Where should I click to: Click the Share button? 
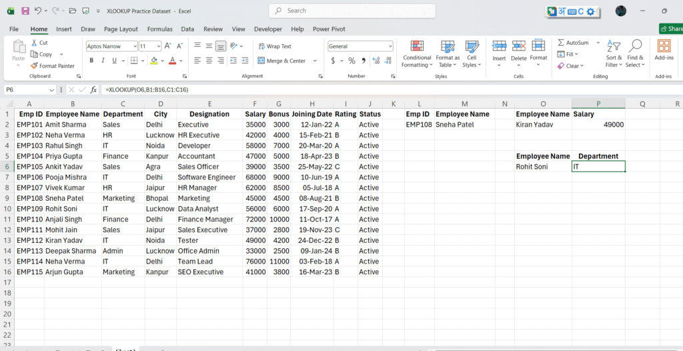coord(671,28)
